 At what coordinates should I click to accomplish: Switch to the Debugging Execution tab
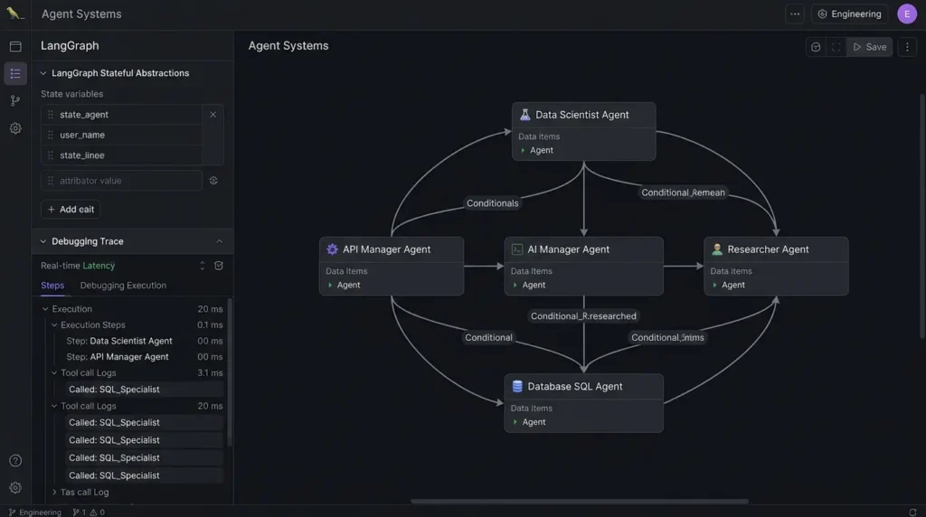click(123, 286)
